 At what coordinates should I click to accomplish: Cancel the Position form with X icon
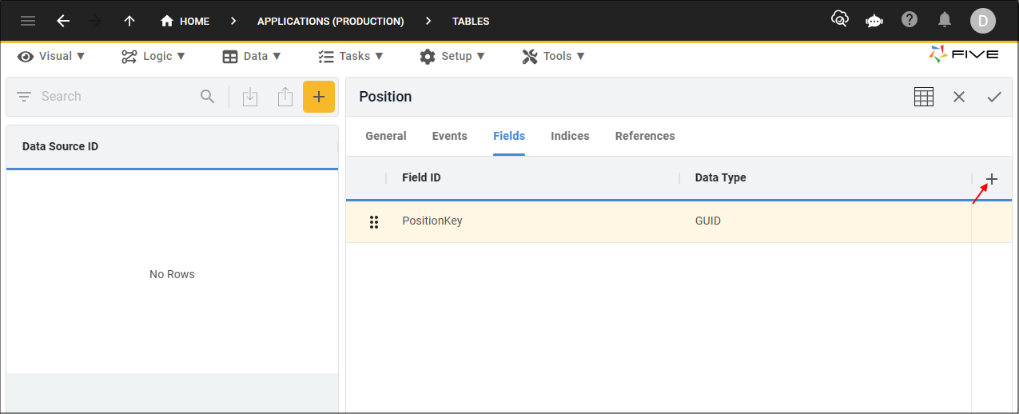pos(959,97)
